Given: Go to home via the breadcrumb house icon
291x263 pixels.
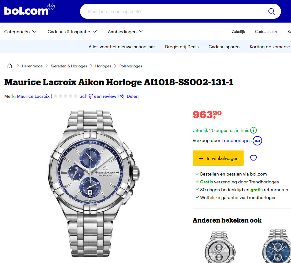Looking at the screenshot, I should 10,66.
